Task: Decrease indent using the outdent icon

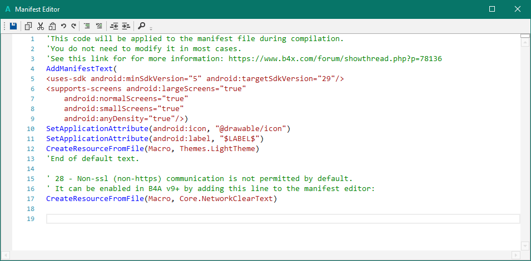Action: (115, 26)
